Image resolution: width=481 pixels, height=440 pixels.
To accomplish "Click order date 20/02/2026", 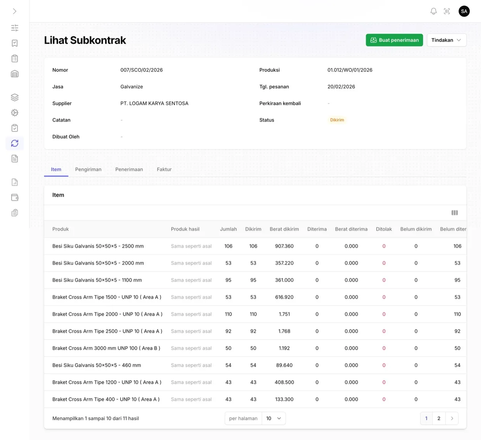I will click(341, 87).
